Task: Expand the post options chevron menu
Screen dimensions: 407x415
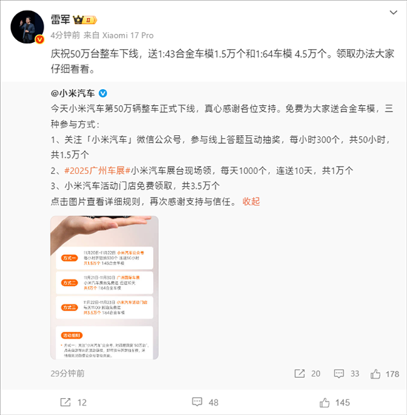Action: click(394, 13)
